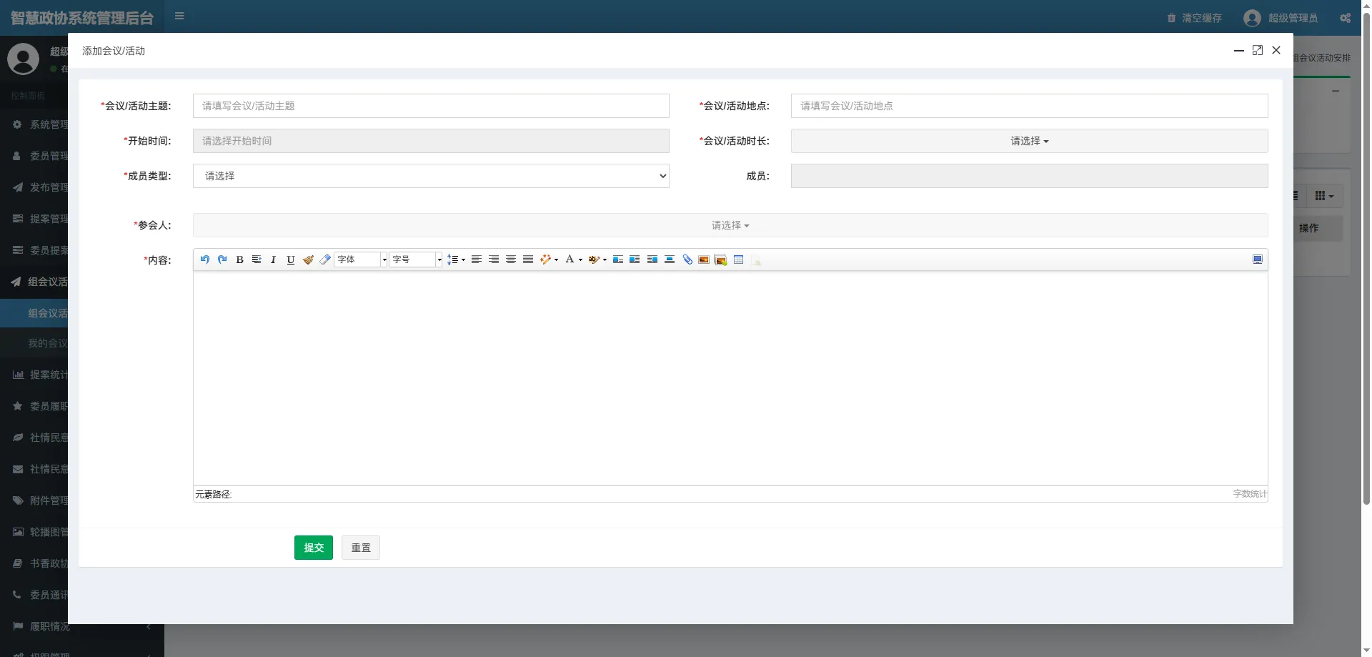Image resolution: width=1372 pixels, height=657 pixels.
Task: Click the undo icon in editor toolbar
Action: [205, 260]
